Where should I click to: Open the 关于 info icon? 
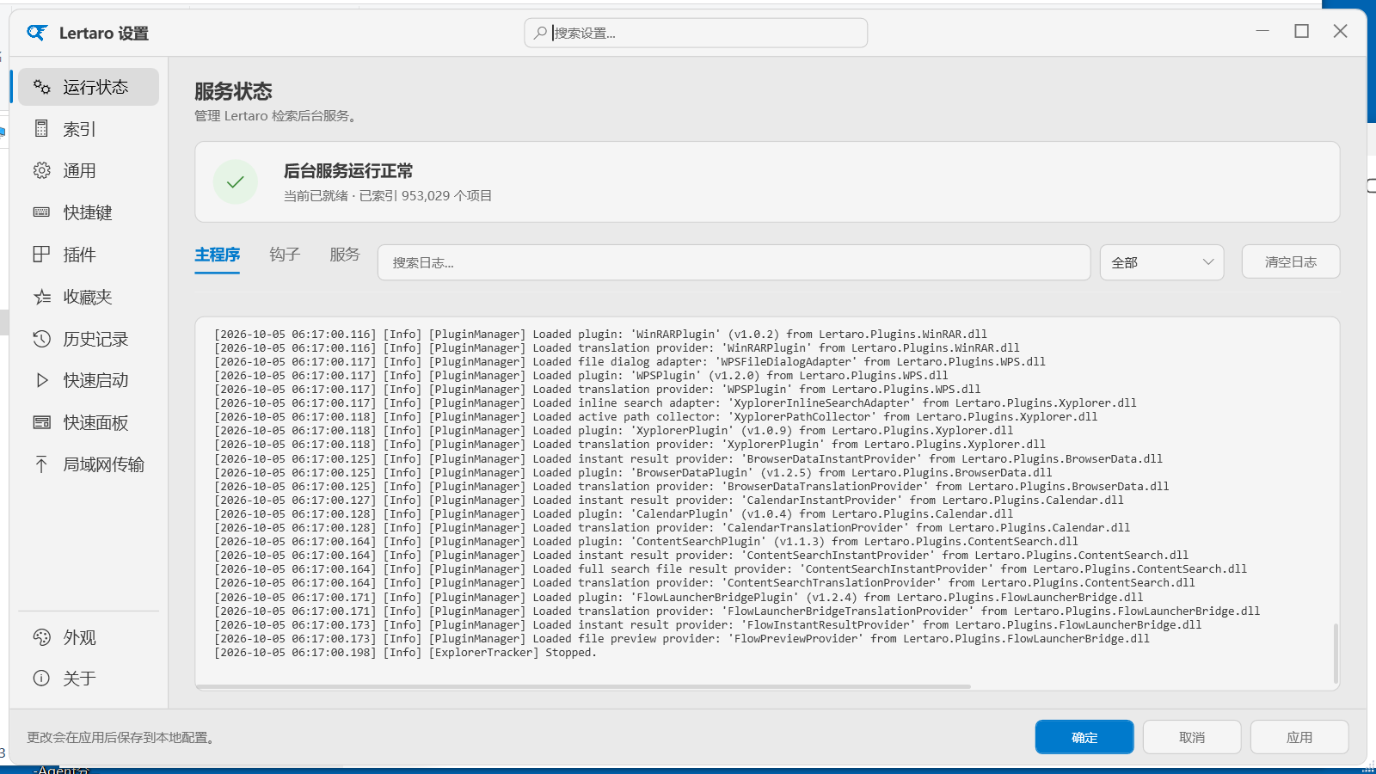coord(41,678)
